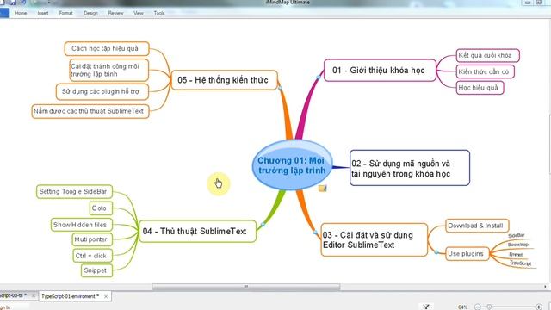
Task: Click the zoom slider handle
Action: (489, 307)
